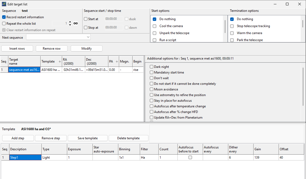Viewport: 306px width, 179px height.
Task: Click the plus icon in PA column header
Action: coord(117,61)
